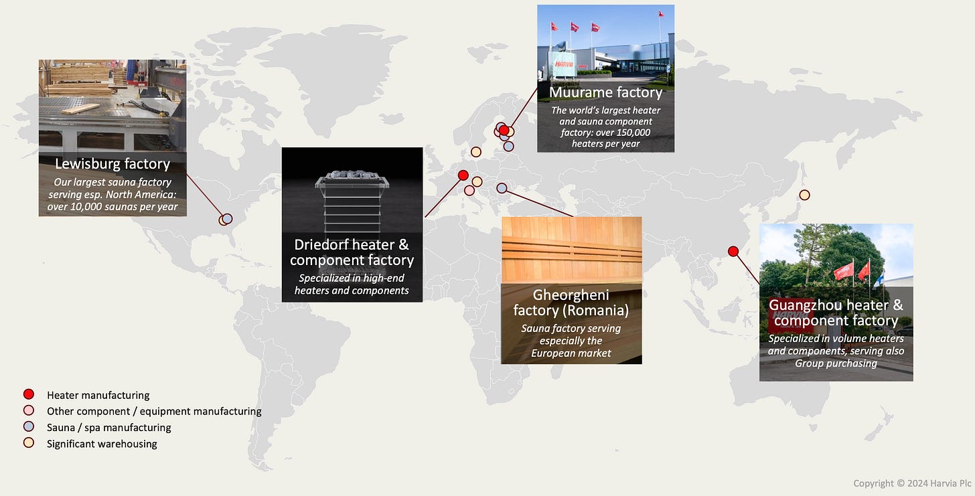The image size is (975, 496).
Task: Click the beige warehousing marker in the Finland cluster
Action: 510,131
